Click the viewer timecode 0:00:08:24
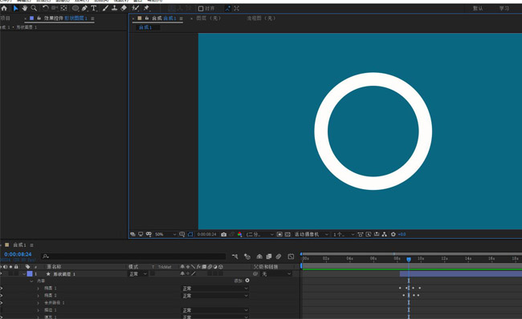 click(206, 234)
